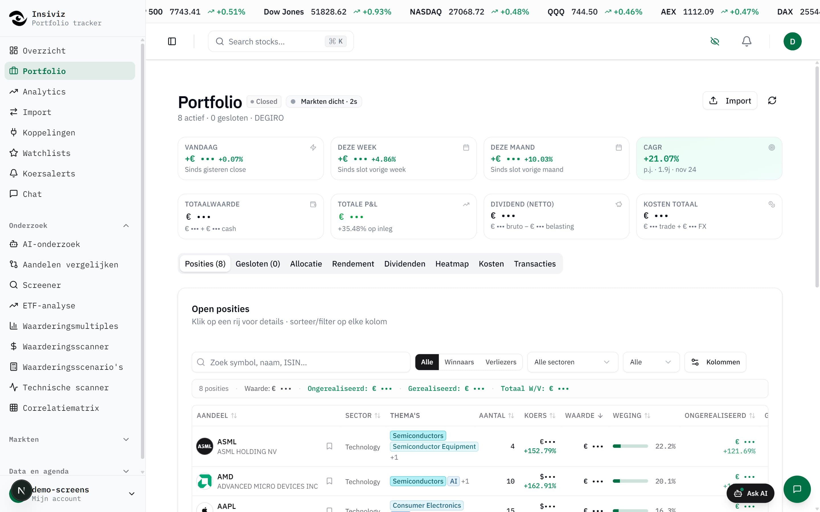Open notifications bell in header

click(747, 41)
